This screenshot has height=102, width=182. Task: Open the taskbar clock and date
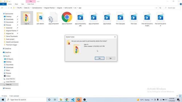tap(172, 100)
